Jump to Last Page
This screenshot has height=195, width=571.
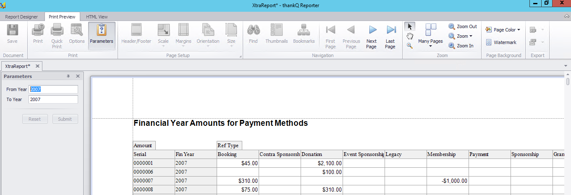[x=390, y=36]
